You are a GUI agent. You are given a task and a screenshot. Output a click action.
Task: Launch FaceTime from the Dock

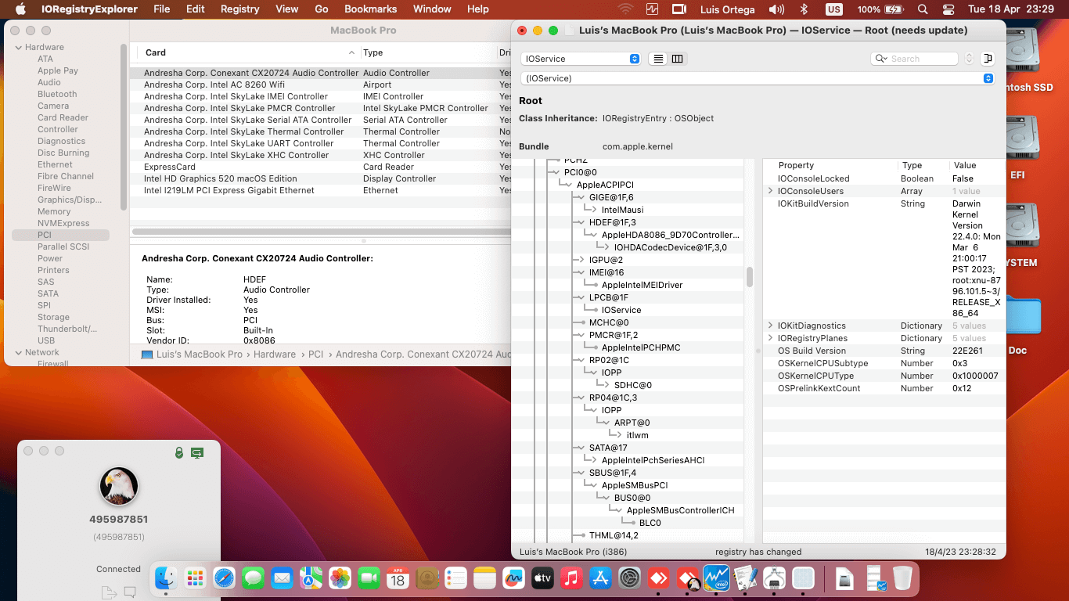click(369, 578)
